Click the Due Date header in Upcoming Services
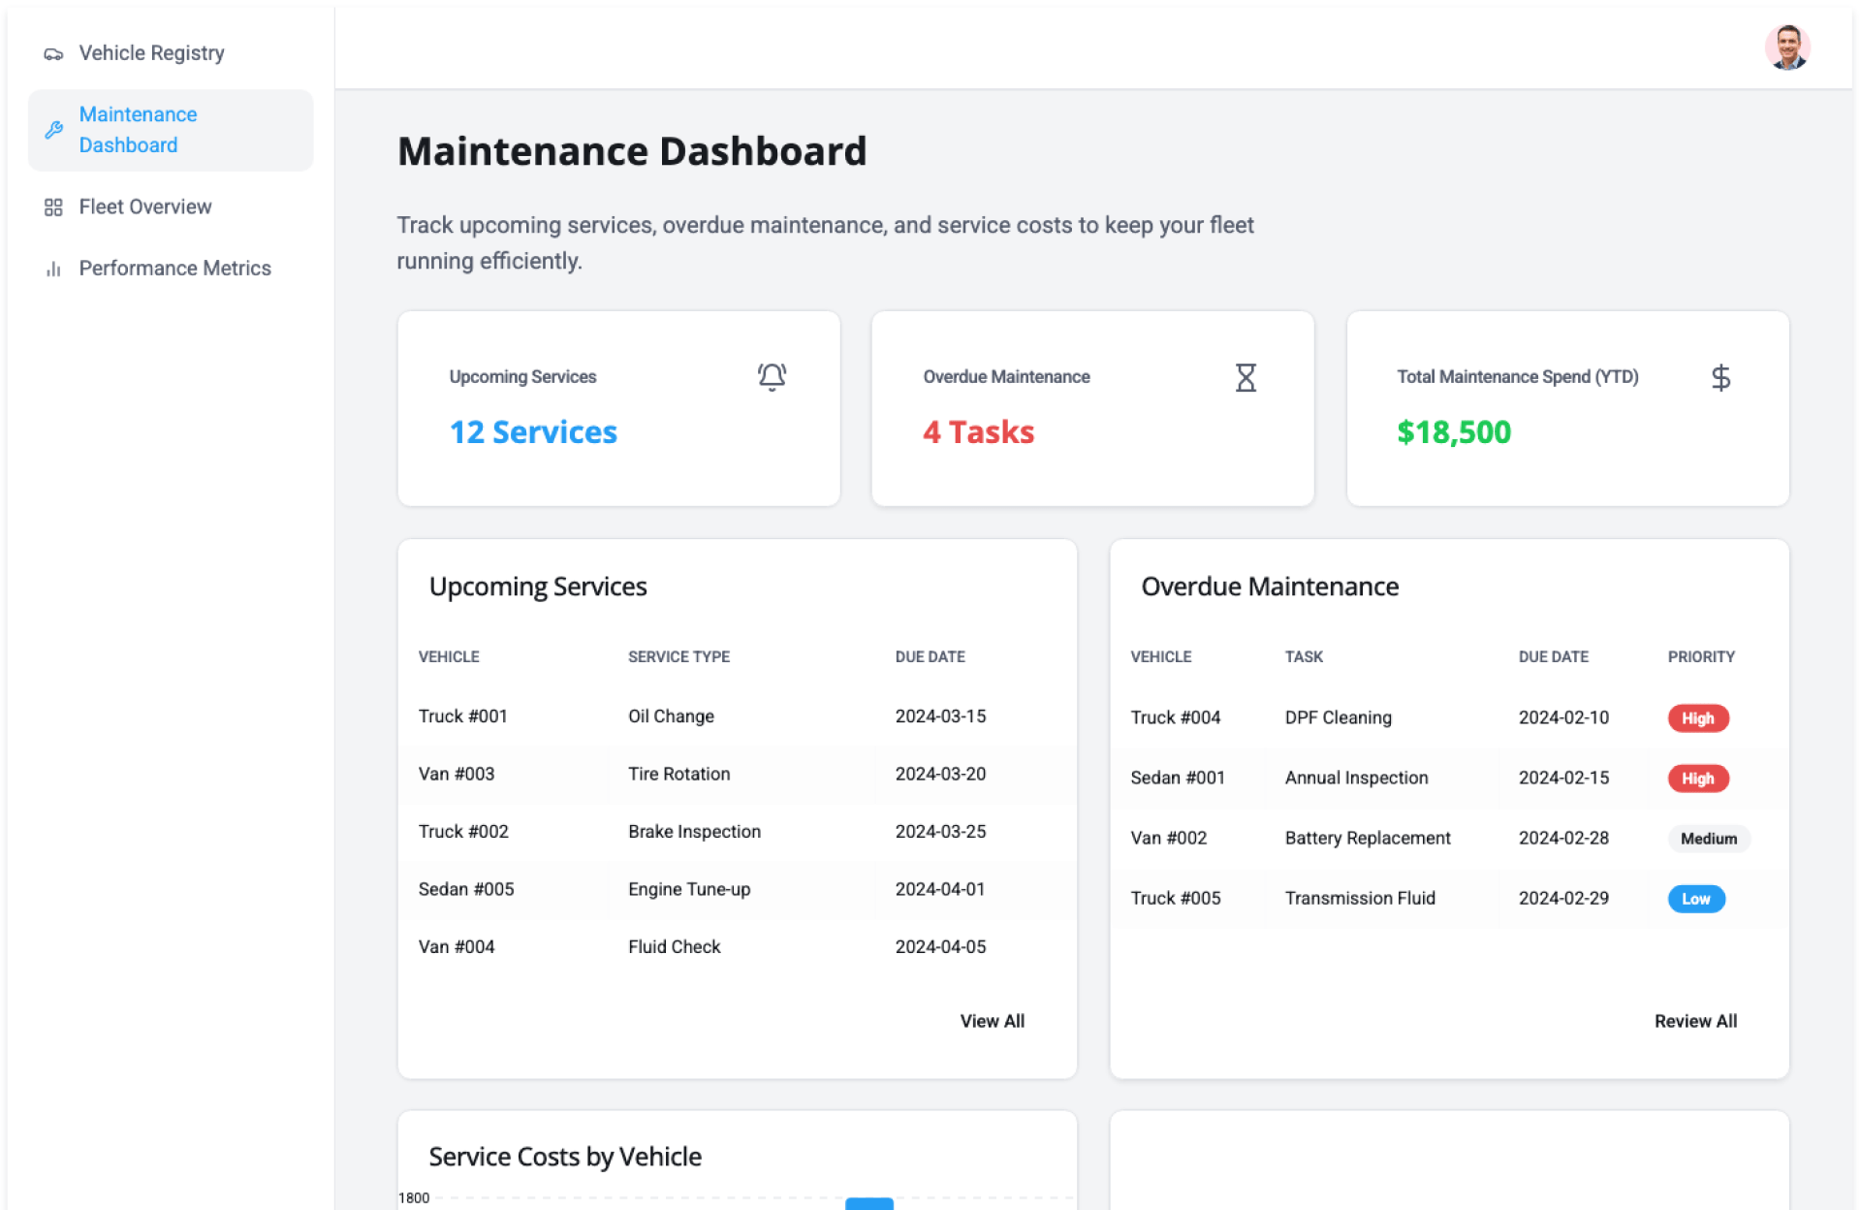This screenshot has height=1210, width=1861. tap(930, 656)
